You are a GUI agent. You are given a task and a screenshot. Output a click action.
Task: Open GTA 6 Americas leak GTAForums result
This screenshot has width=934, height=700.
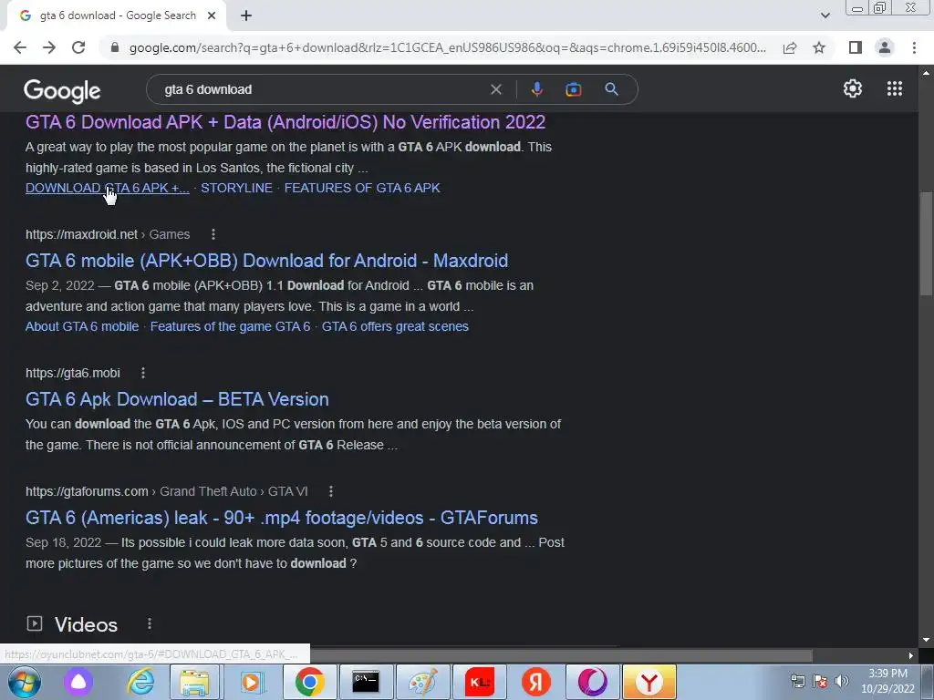click(282, 518)
